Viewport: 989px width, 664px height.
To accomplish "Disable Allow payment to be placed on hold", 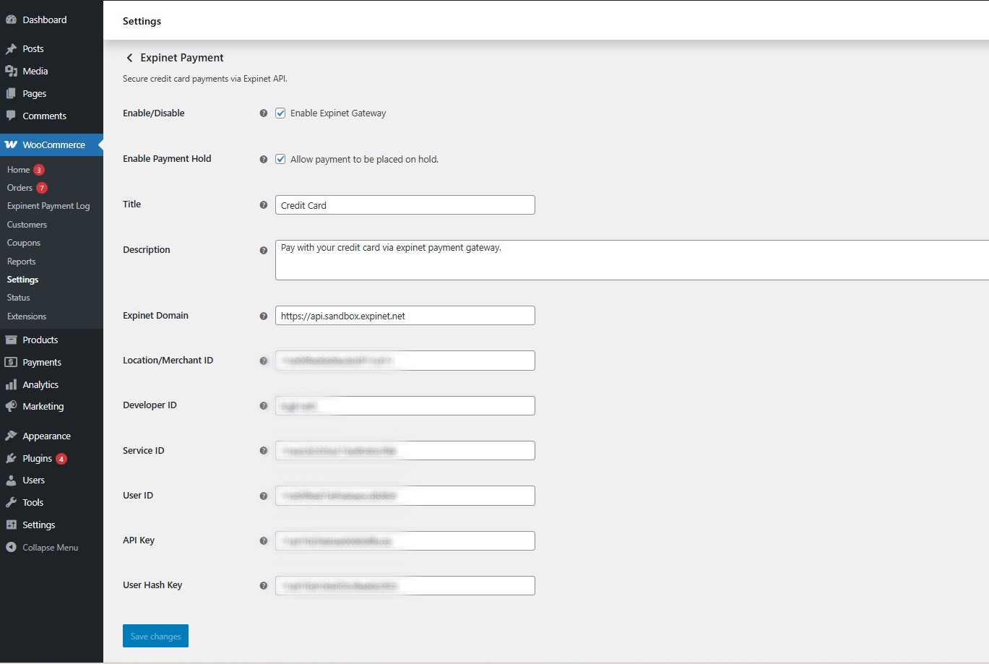I will (280, 159).
